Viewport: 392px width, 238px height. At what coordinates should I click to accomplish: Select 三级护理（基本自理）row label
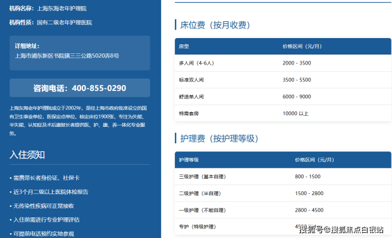[202, 177]
